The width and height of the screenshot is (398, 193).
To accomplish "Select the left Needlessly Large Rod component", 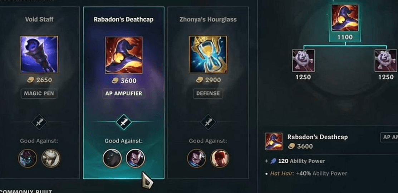I will tap(303, 61).
